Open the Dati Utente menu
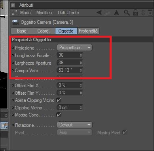The height and width of the screenshot is (151, 154). [x=68, y=13]
